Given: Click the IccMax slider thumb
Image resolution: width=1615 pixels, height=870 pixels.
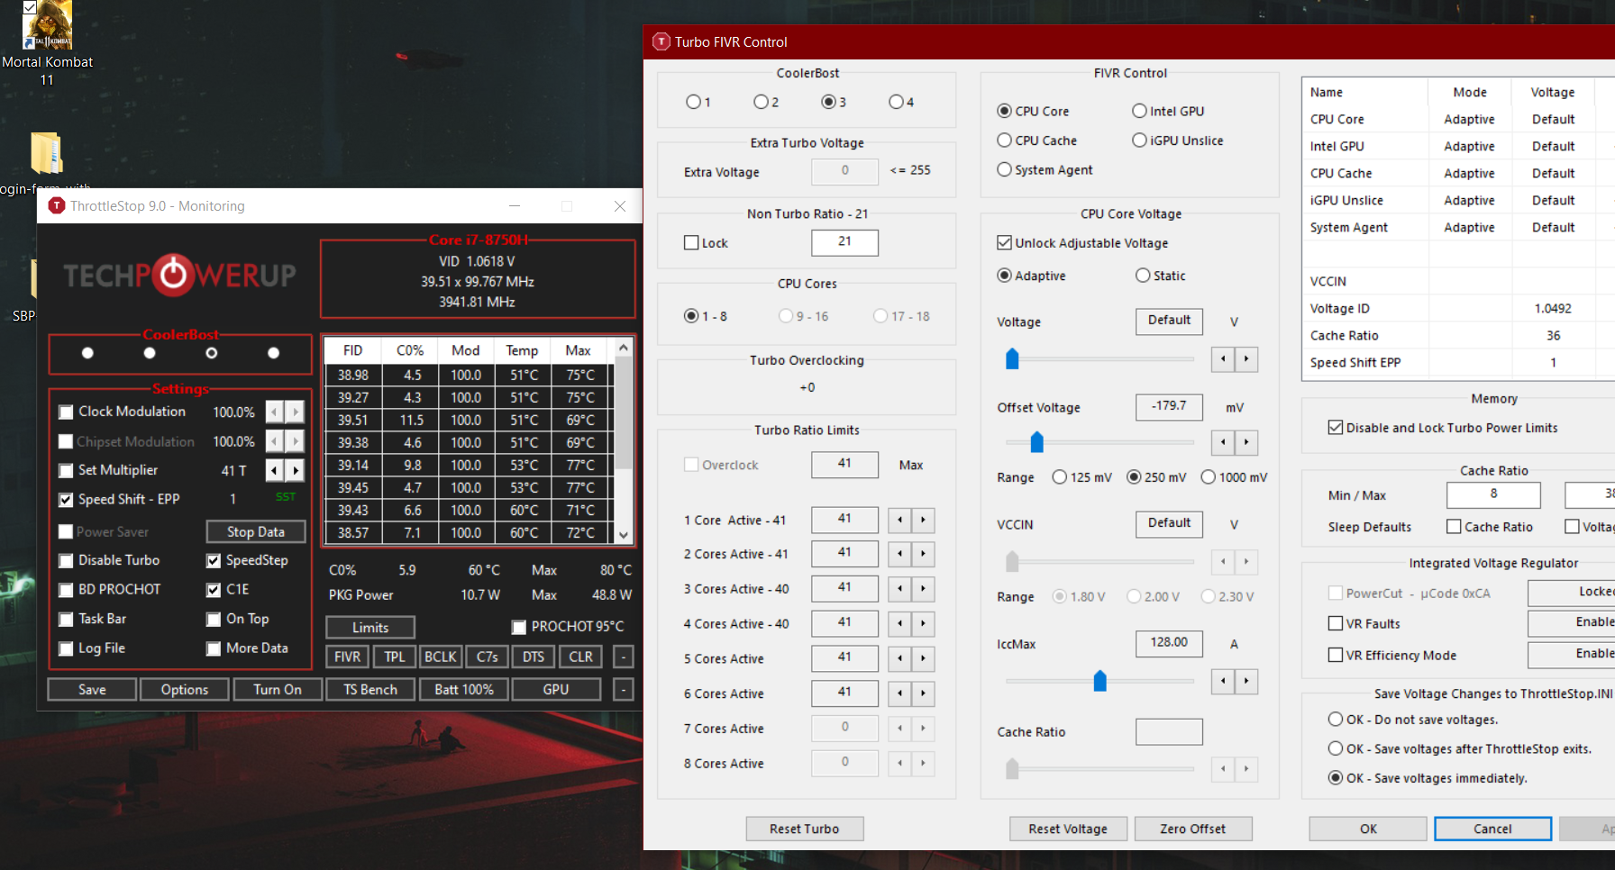Looking at the screenshot, I should (x=1099, y=681).
